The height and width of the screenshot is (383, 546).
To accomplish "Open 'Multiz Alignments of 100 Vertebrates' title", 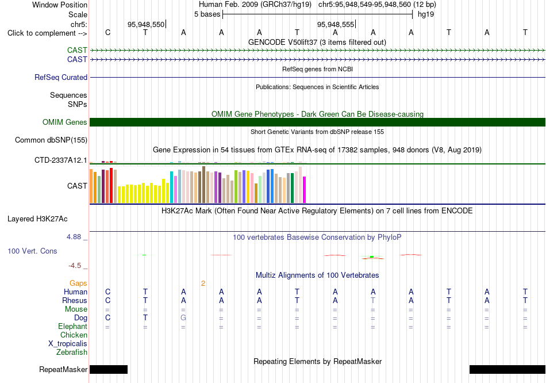I will click(317, 275).
